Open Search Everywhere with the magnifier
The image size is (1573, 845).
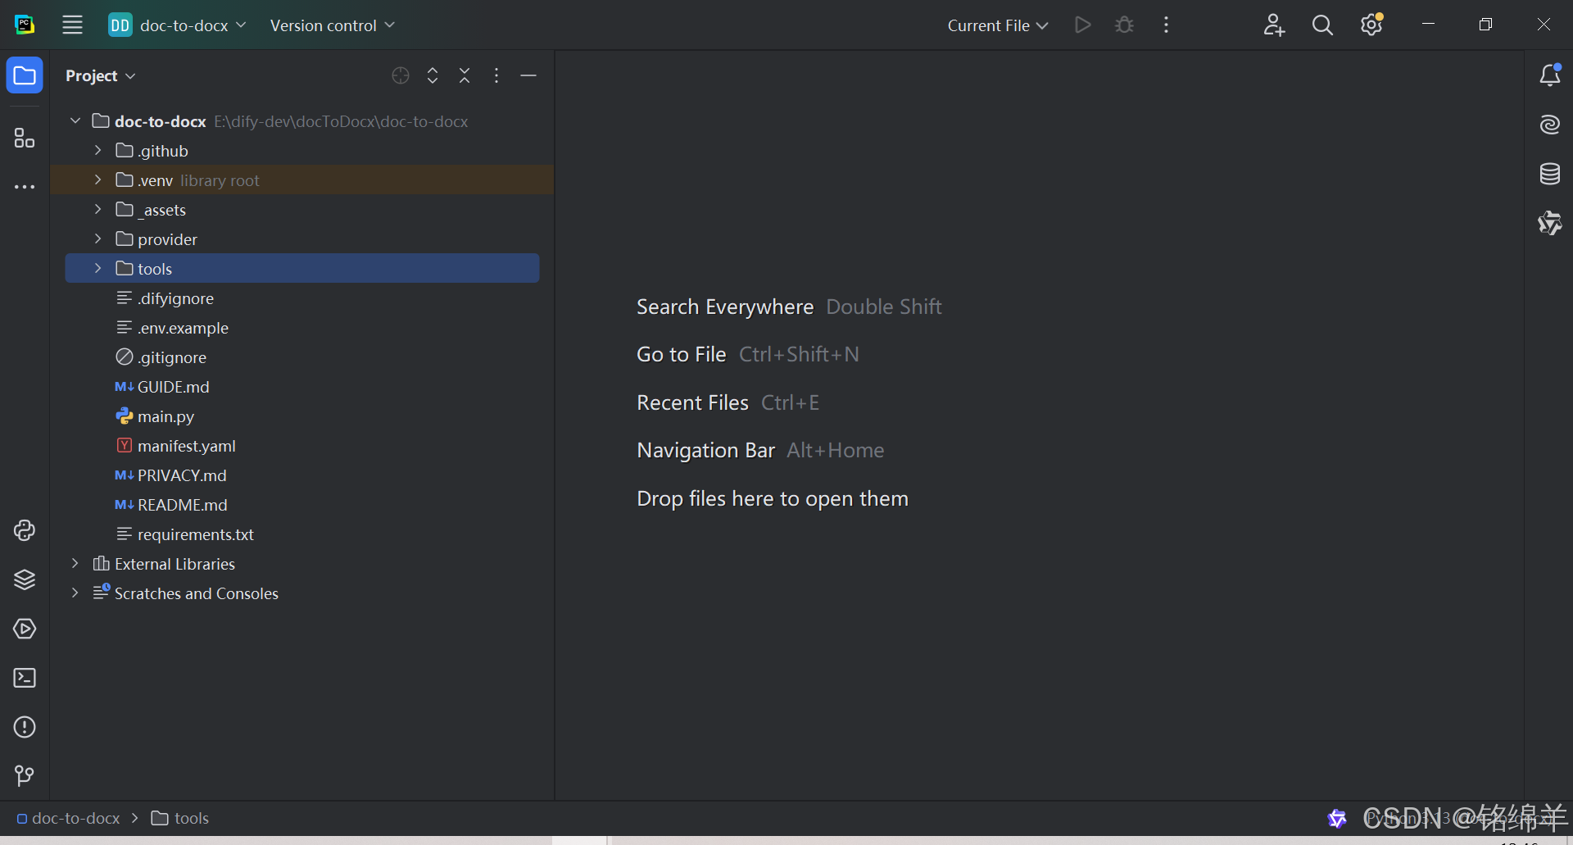(1321, 25)
